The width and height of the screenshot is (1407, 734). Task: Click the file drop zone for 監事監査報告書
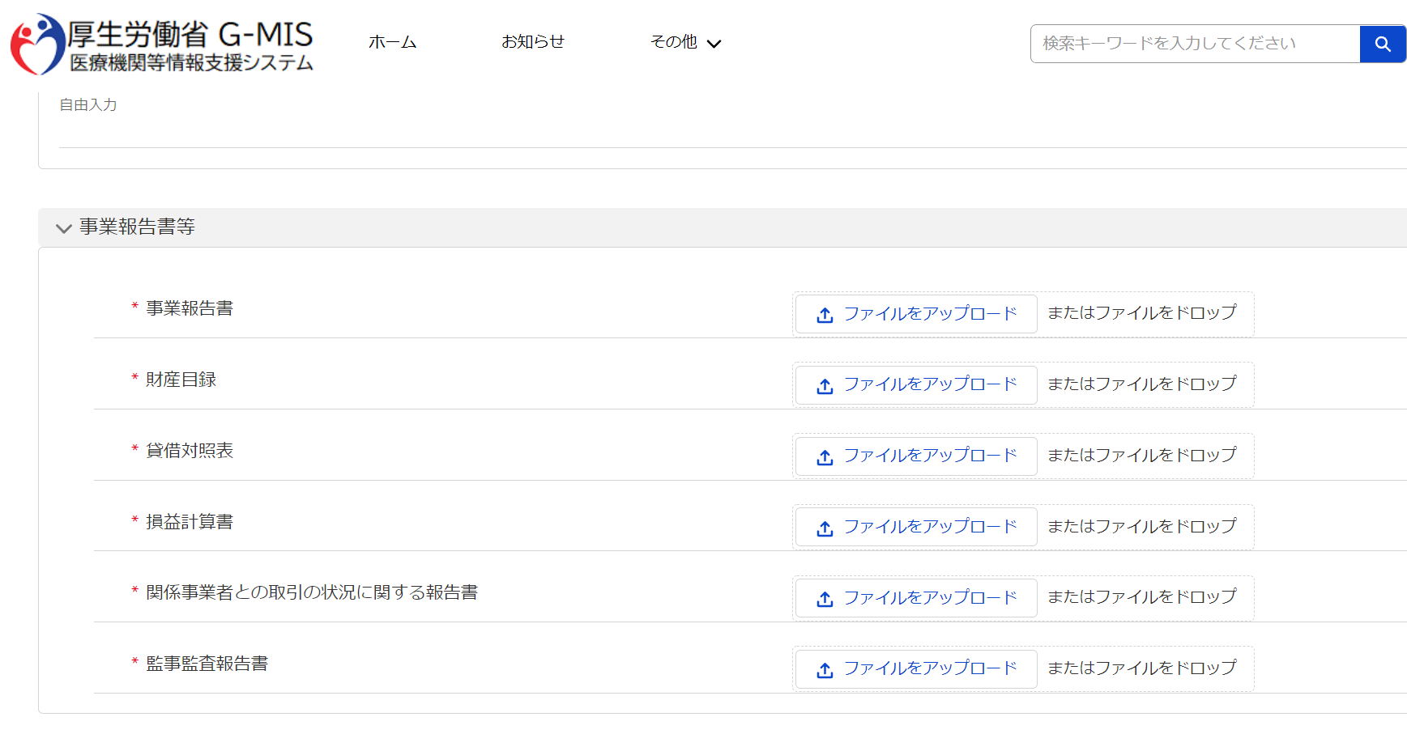(x=1143, y=669)
